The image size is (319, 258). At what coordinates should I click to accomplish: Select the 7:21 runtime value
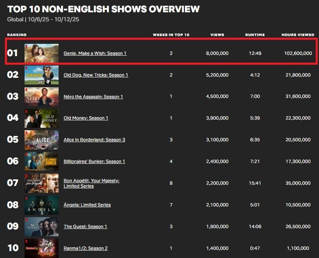pos(255,161)
